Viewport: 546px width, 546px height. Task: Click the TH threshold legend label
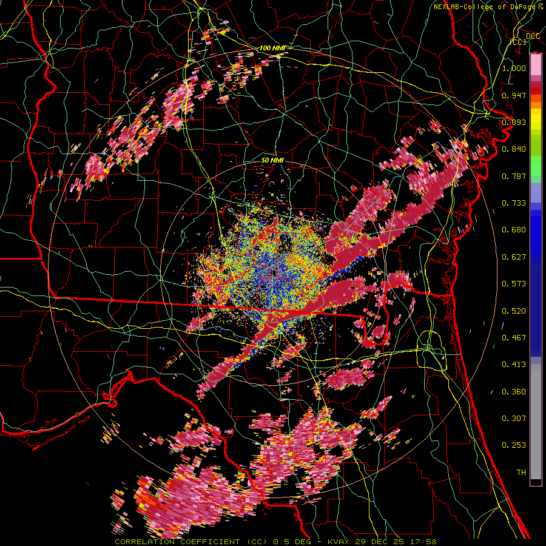(521, 473)
